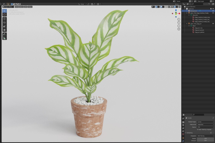Screen dimensions: 215x143
Task: Select the Annotate pencil tool
Action: [5, 34]
